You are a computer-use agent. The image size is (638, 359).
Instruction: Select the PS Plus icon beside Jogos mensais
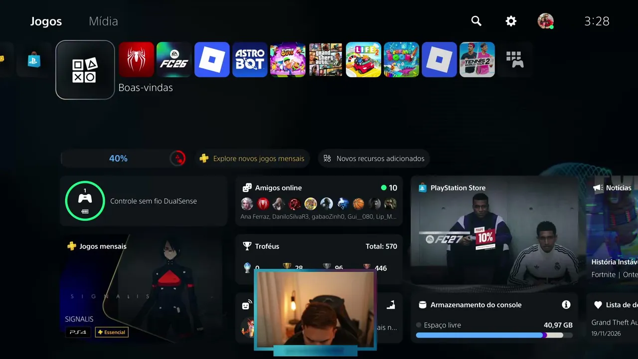coord(72,246)
